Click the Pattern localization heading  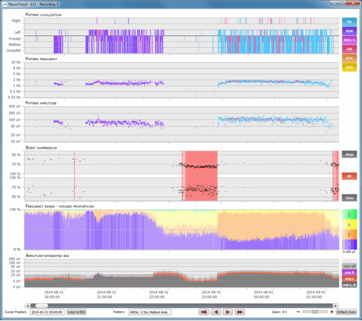(43, 15)
